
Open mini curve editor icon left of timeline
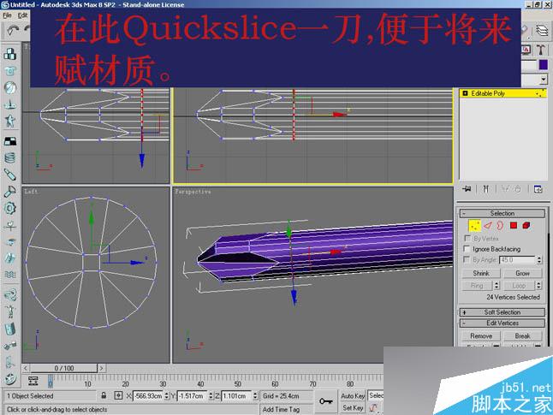pos(33,381)
